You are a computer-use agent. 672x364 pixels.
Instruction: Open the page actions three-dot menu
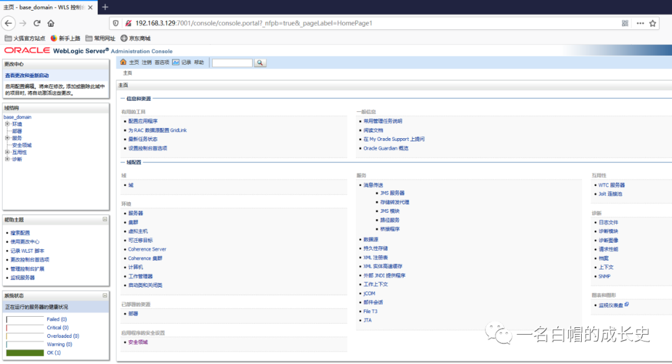tap(640, 23)
